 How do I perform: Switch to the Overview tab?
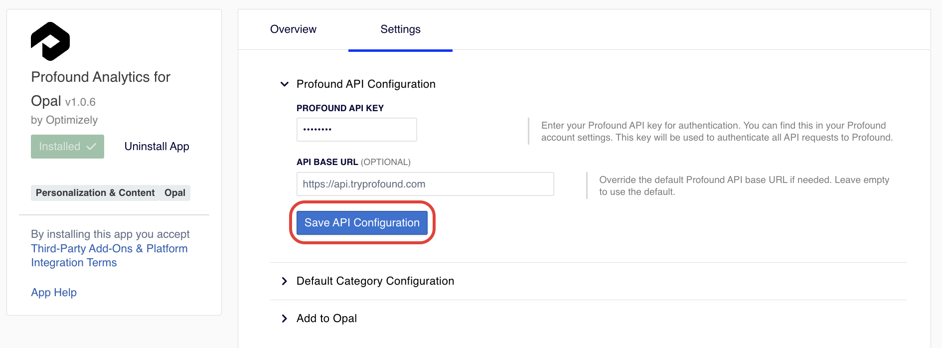pos(293,29)
